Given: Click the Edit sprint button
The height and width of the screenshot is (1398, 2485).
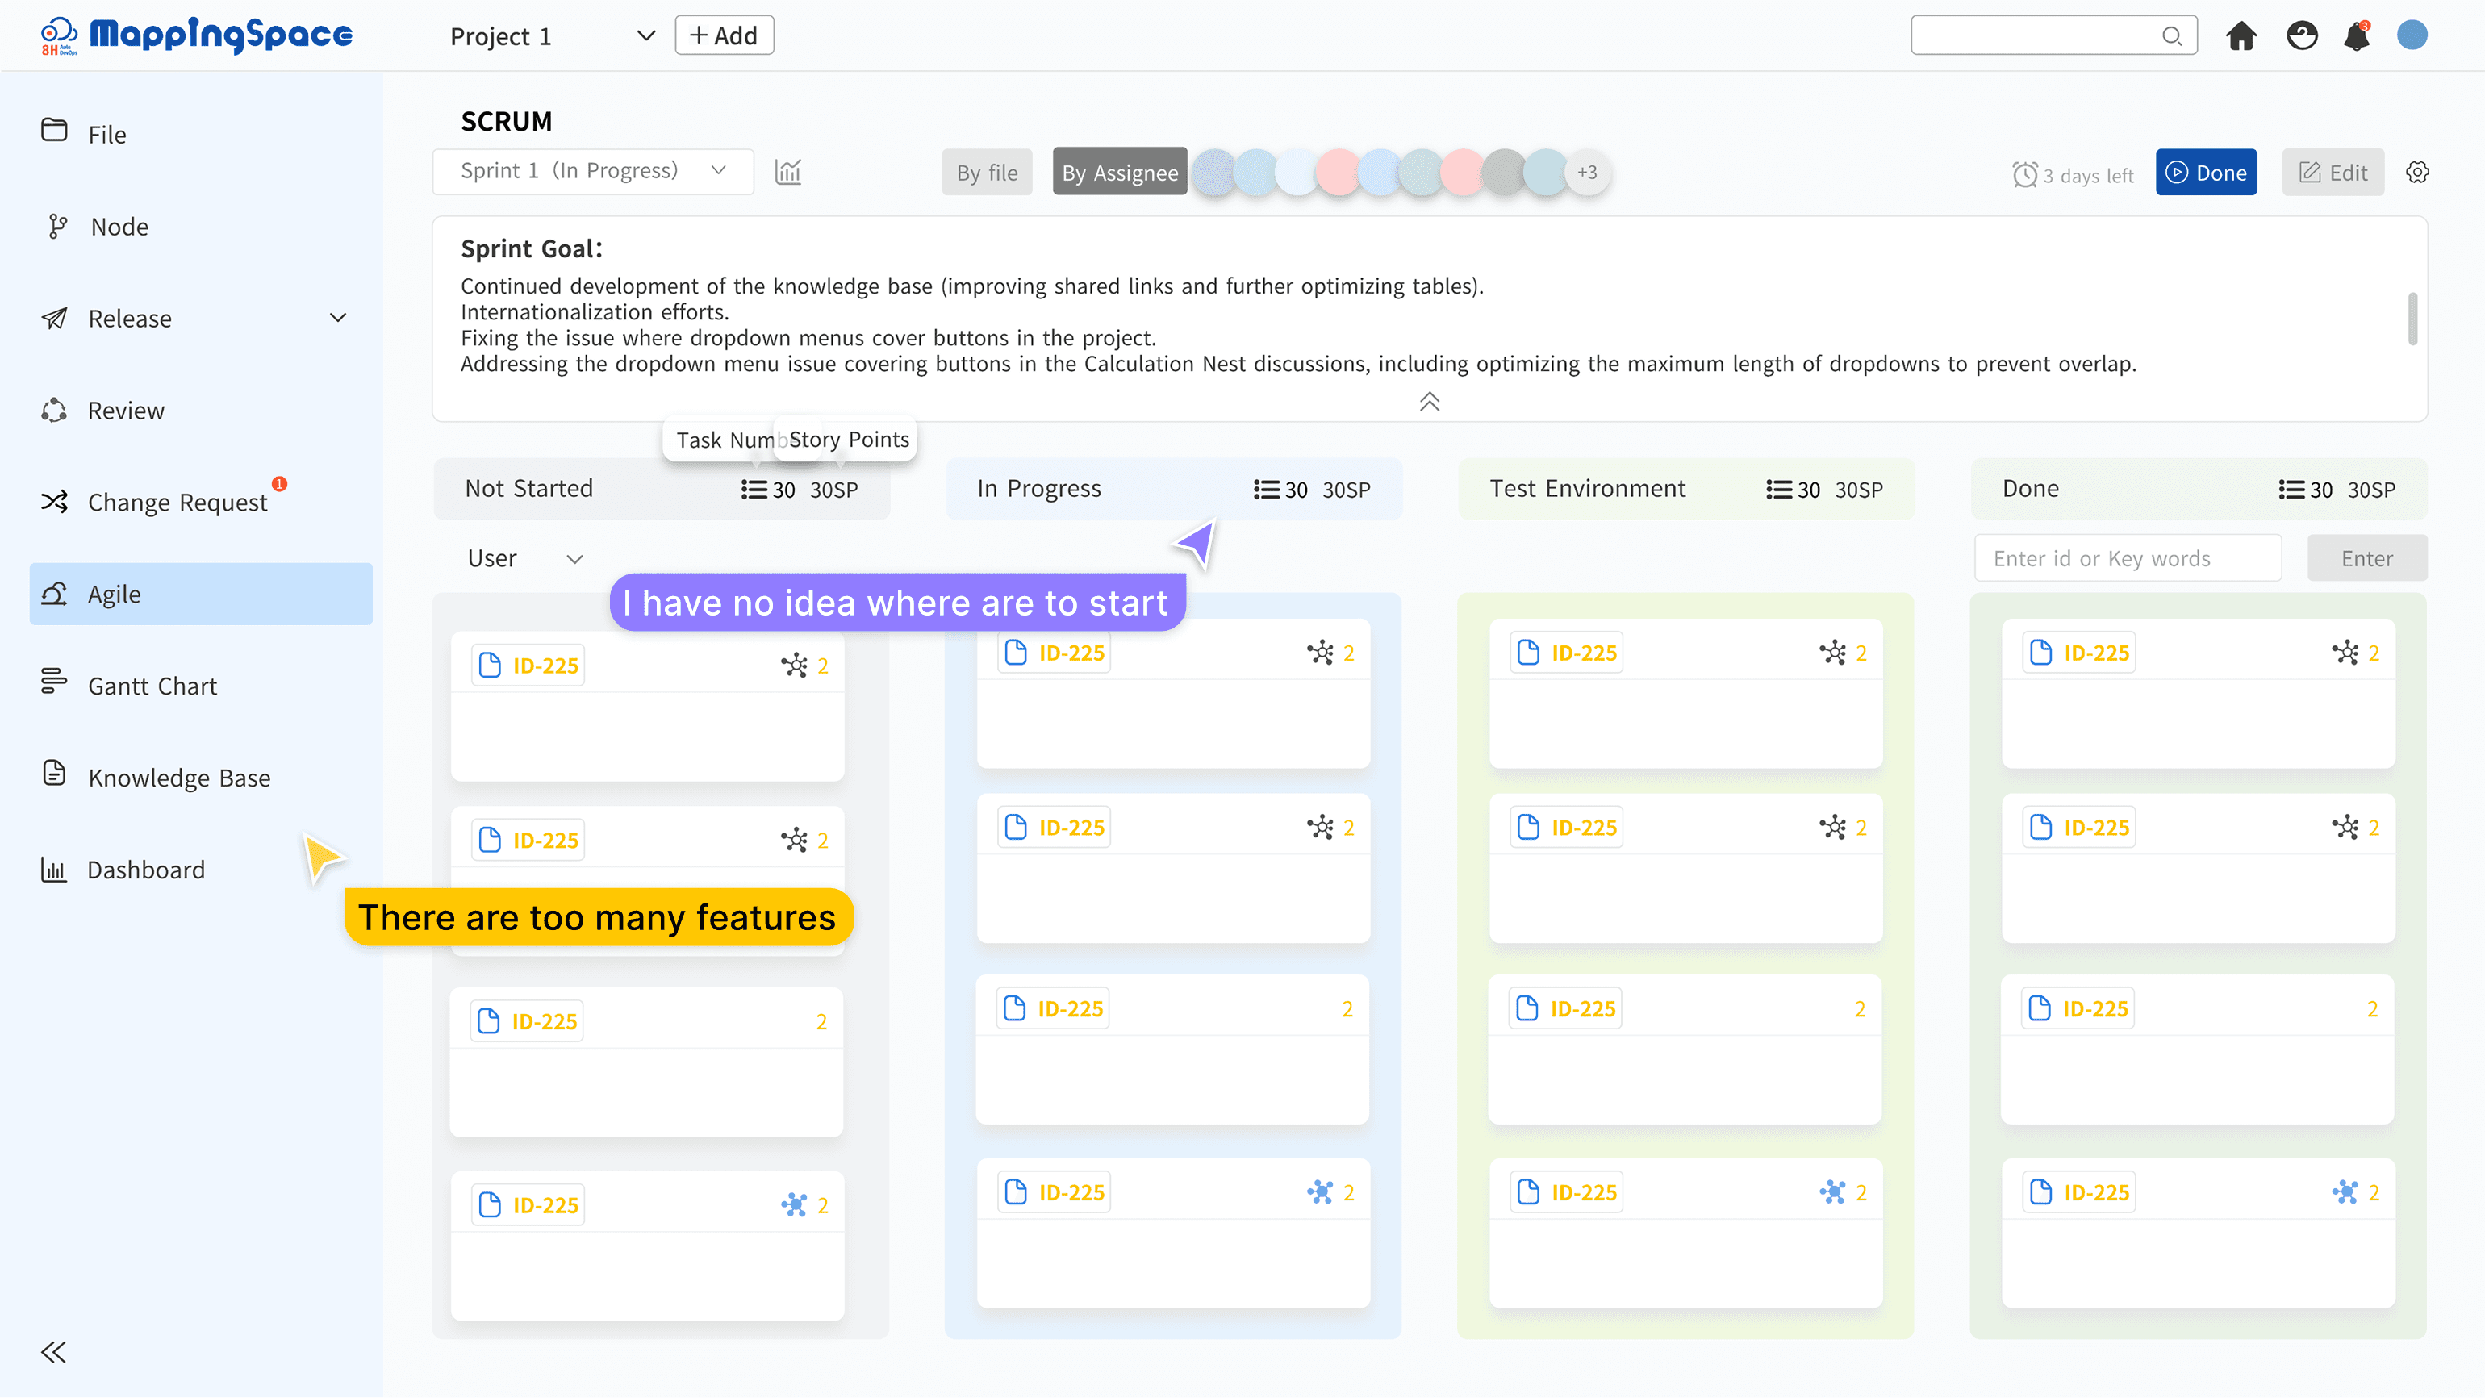Looking at the screenshot, I should [x=2333, y=173].
